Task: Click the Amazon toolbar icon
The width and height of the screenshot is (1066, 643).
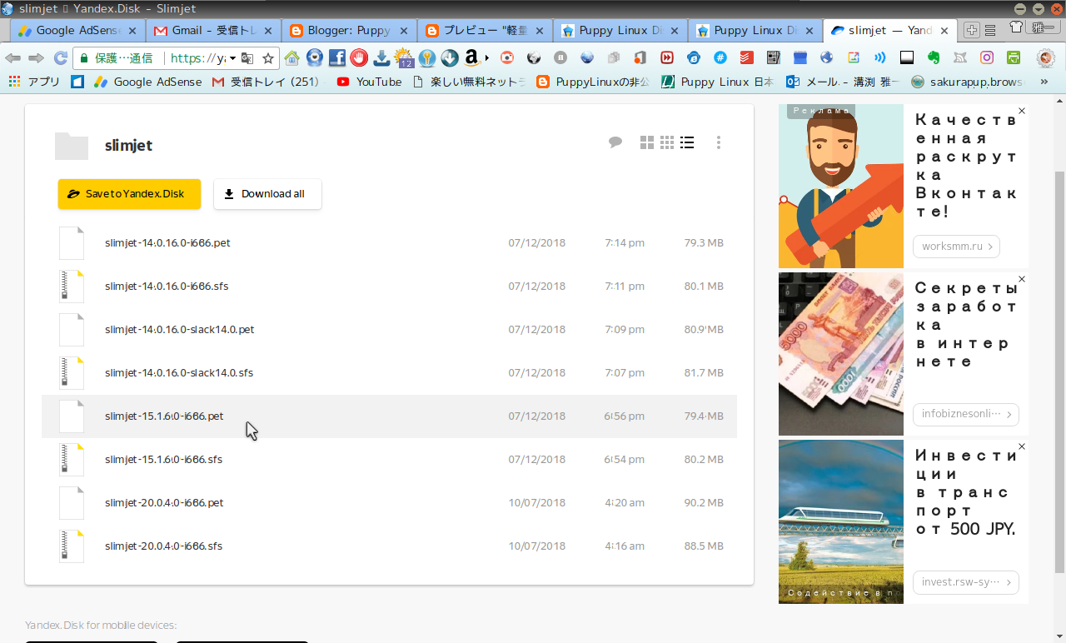Action: coord(471,58)
